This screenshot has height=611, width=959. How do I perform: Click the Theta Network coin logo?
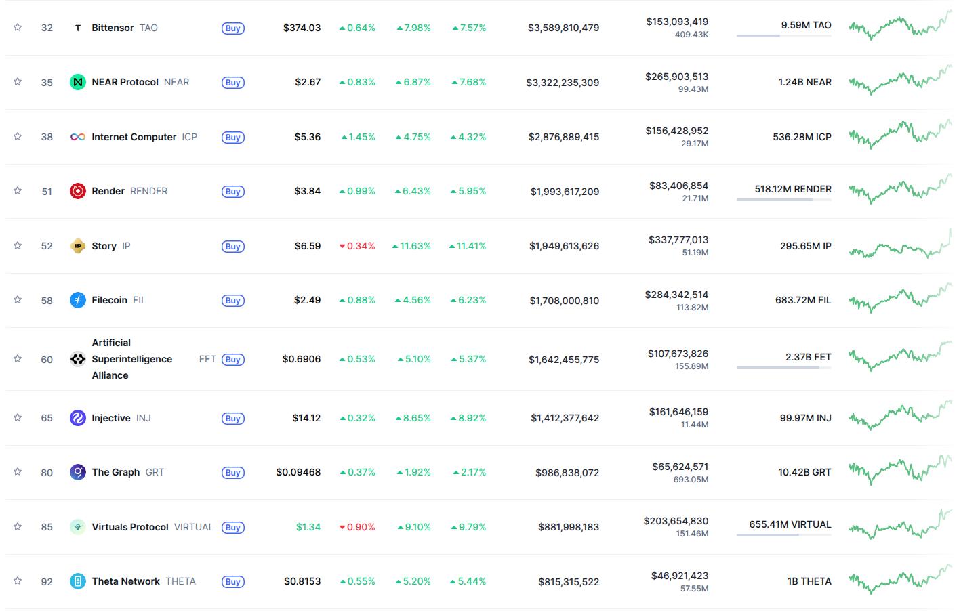pos(78,581)
